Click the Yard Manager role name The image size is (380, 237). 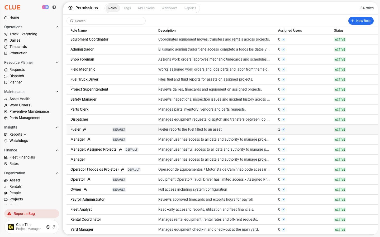coord(82,229)
